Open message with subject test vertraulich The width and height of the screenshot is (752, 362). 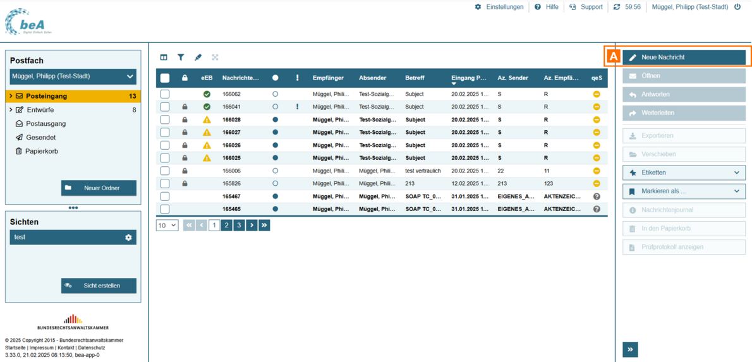pyautogui.click(x=423, y=171)
